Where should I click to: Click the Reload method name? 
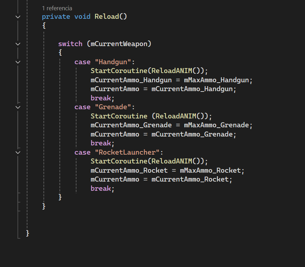[107, 17]
